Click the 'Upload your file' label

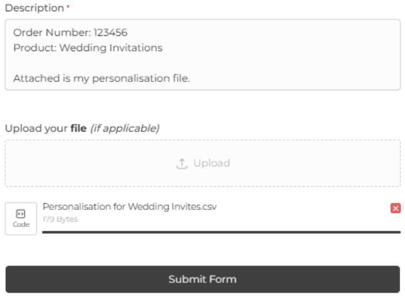pyautogui.click(x=37, y=128)
